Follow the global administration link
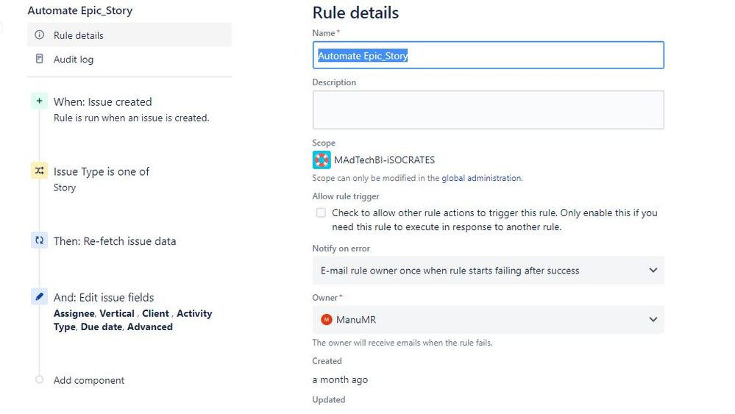The width and height of the screenshot is (735, 414). [481, 178]
